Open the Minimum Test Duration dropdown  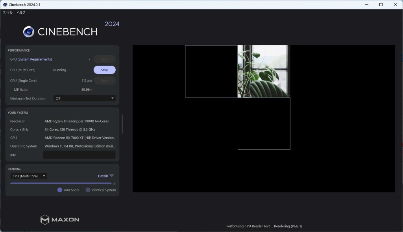(x=84, y=98)
